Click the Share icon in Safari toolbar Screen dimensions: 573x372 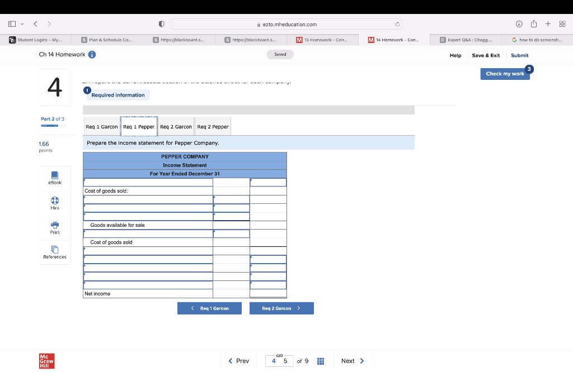[534, 23]
